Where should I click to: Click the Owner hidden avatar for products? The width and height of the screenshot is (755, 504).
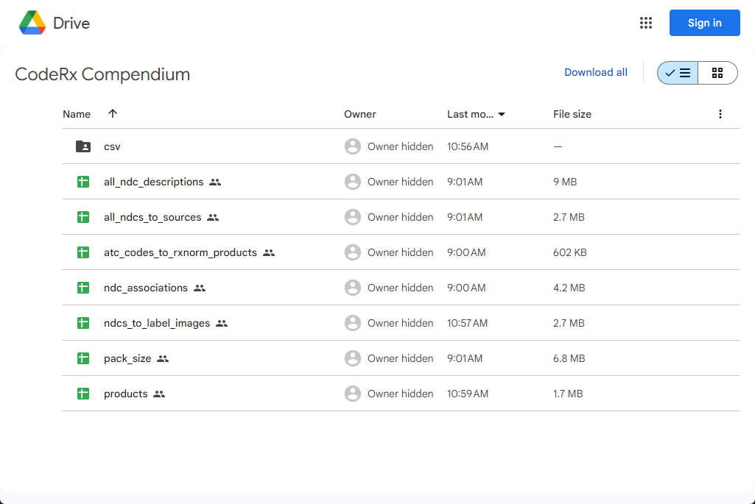[x=352, y=394]
